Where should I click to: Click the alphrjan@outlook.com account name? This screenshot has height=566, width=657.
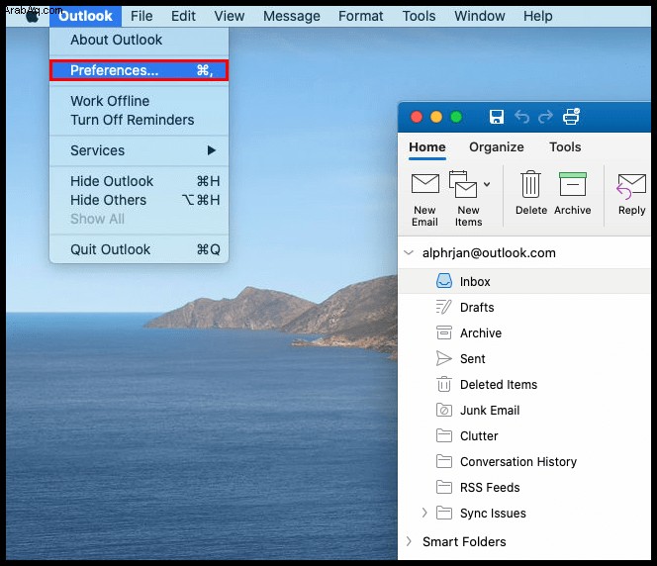pos(489,253)
